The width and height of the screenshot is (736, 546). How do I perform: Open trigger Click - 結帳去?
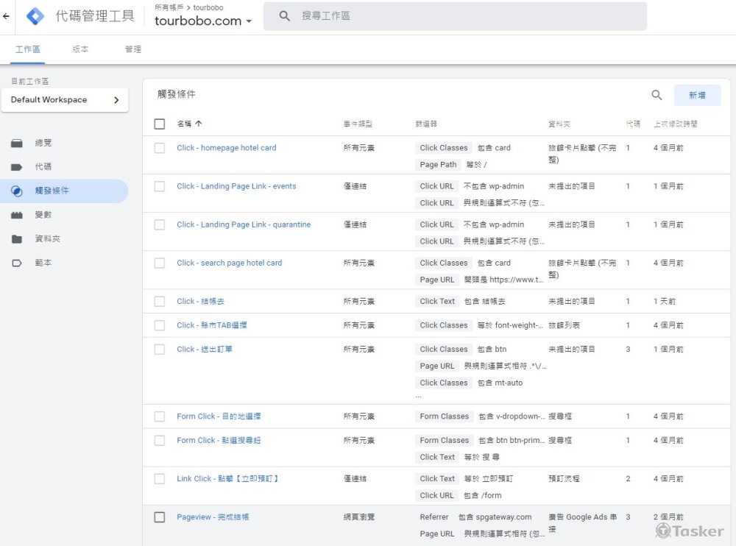(x=200, y=302)
